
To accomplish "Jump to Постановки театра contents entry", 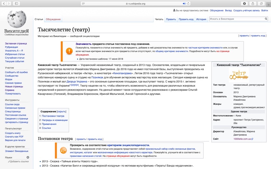I will click(x=53, y=116).
